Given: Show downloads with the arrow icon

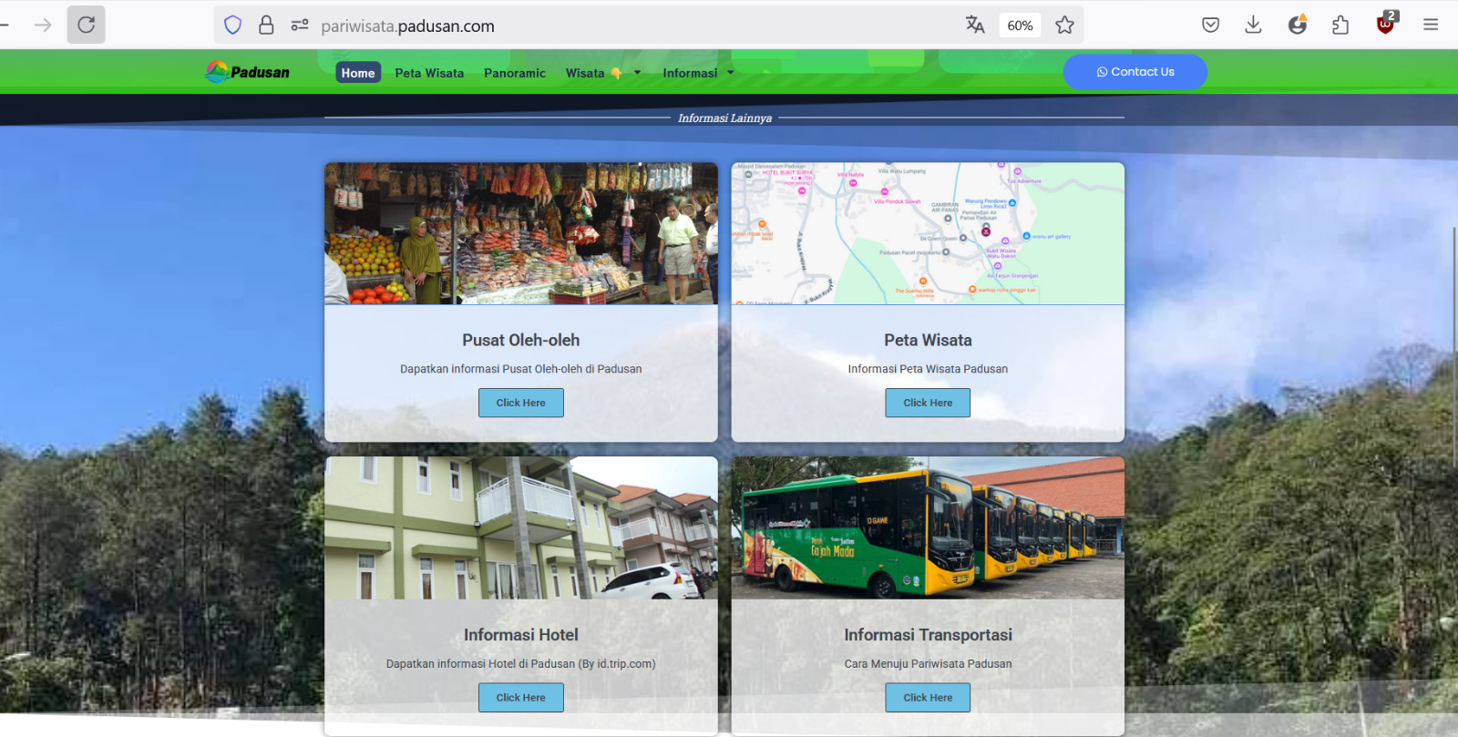Looking at the screenshot, I should (x=1253, y=25).
